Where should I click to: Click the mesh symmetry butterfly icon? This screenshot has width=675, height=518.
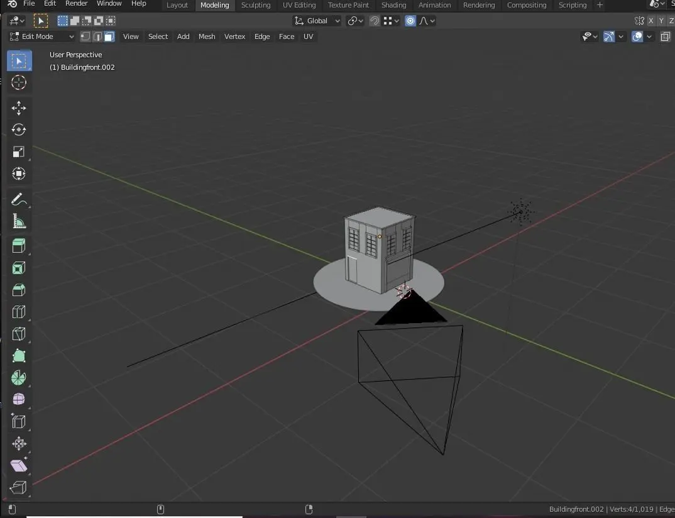pyautogui.click(x=640, y=21)
